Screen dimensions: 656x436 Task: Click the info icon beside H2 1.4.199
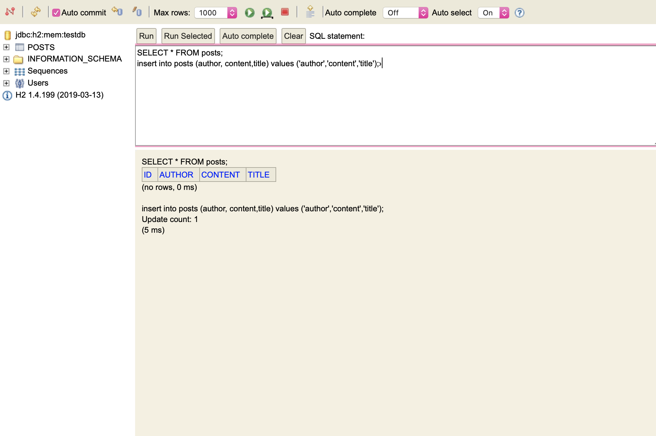(x=7, y=95)
